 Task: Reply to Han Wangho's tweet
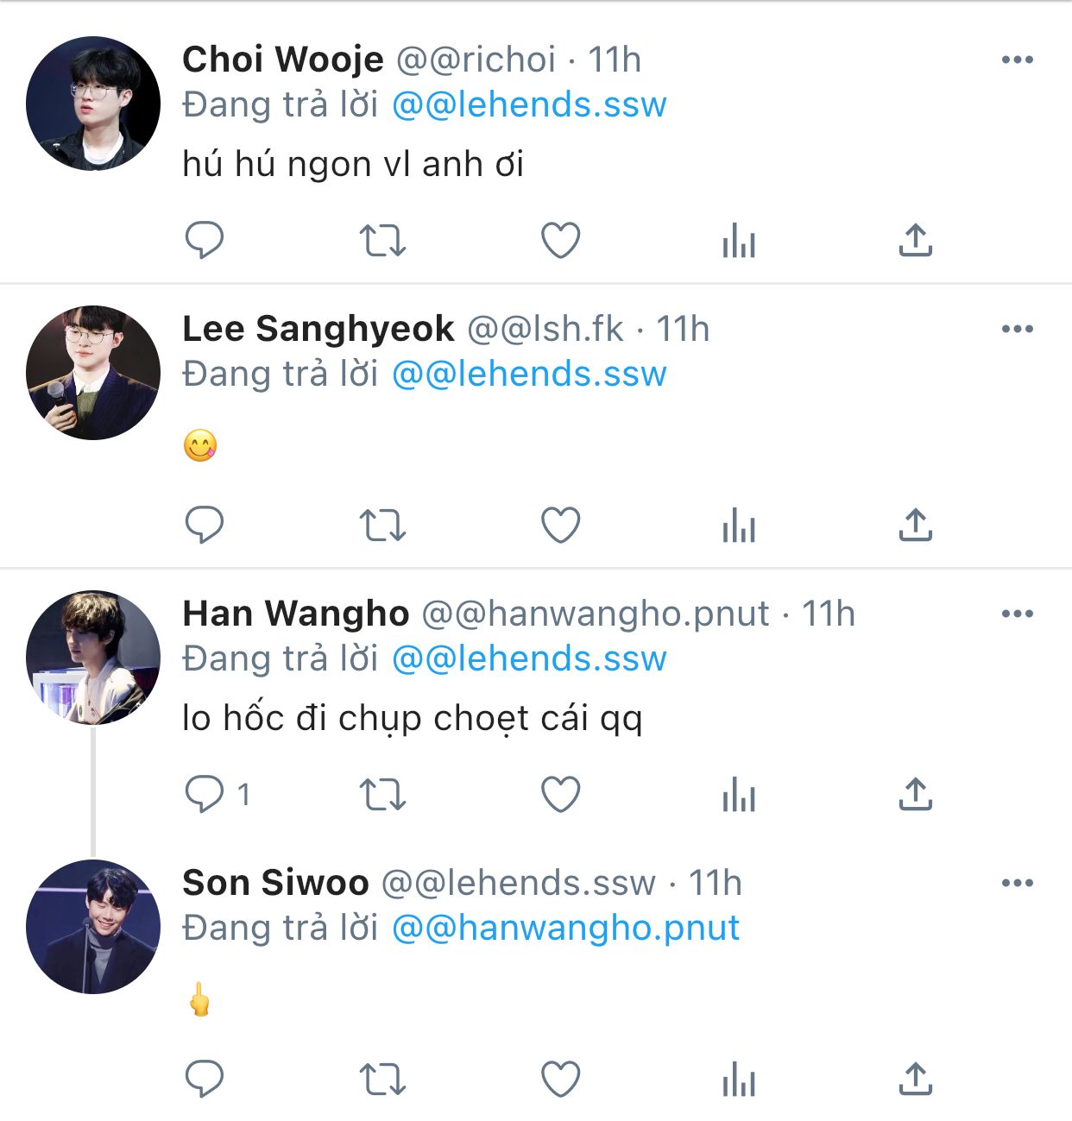(205, 794)
